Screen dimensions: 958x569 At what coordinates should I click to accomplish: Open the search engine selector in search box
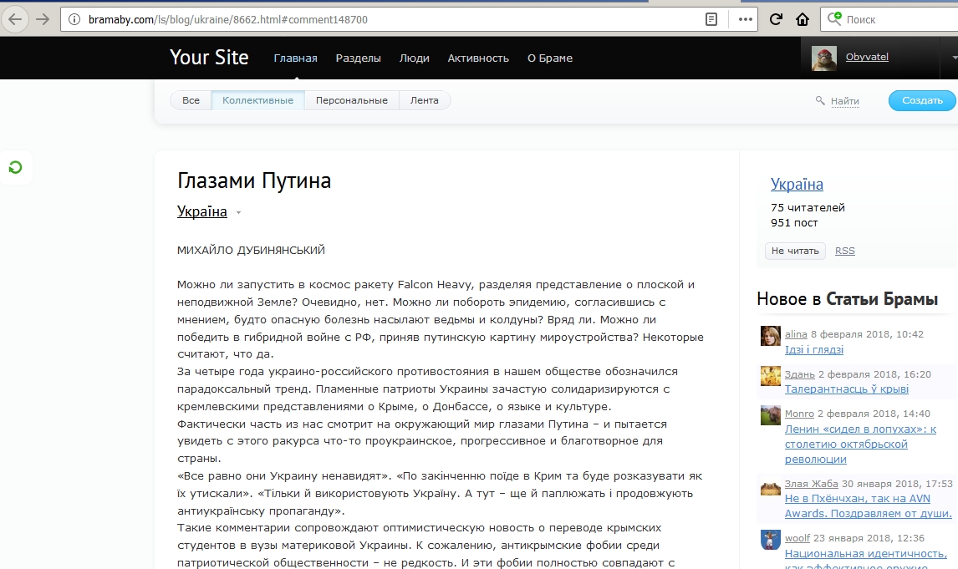[x=835, y=19]
